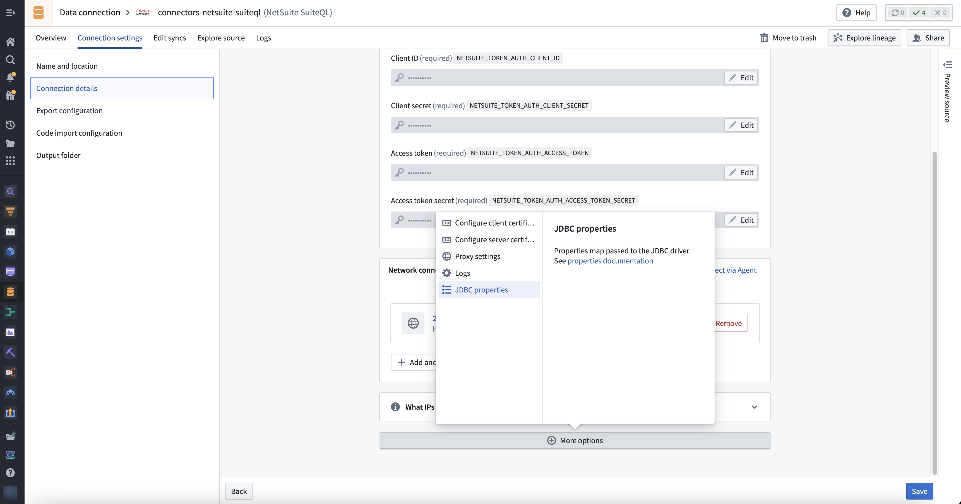
Task: Open files folder icon in sidebar
Action: click(10, 143)
